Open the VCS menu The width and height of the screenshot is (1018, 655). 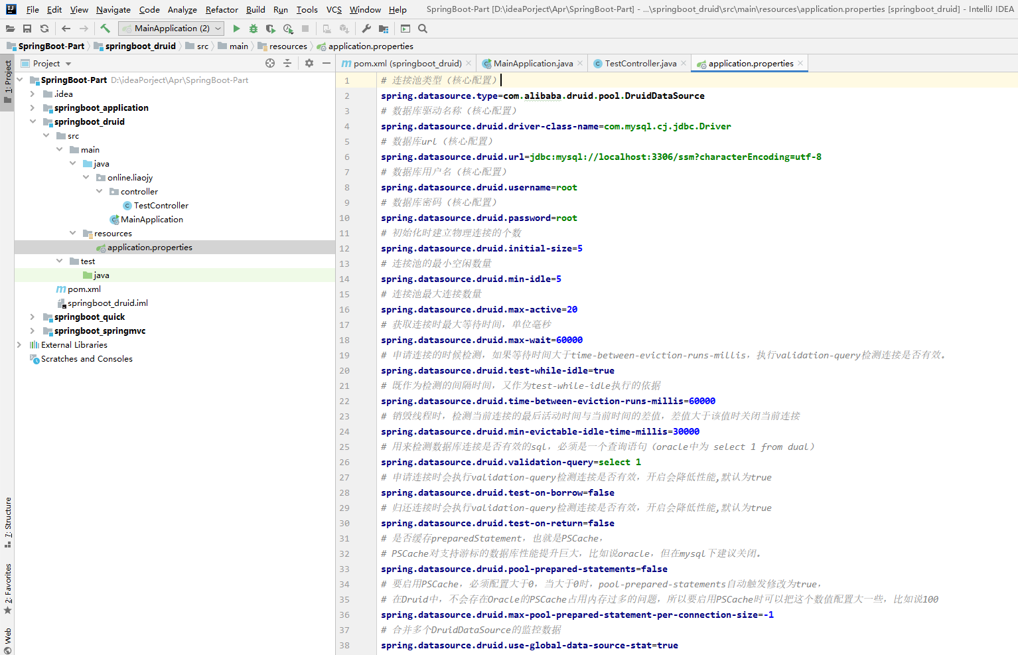click(x=334, y=9)
